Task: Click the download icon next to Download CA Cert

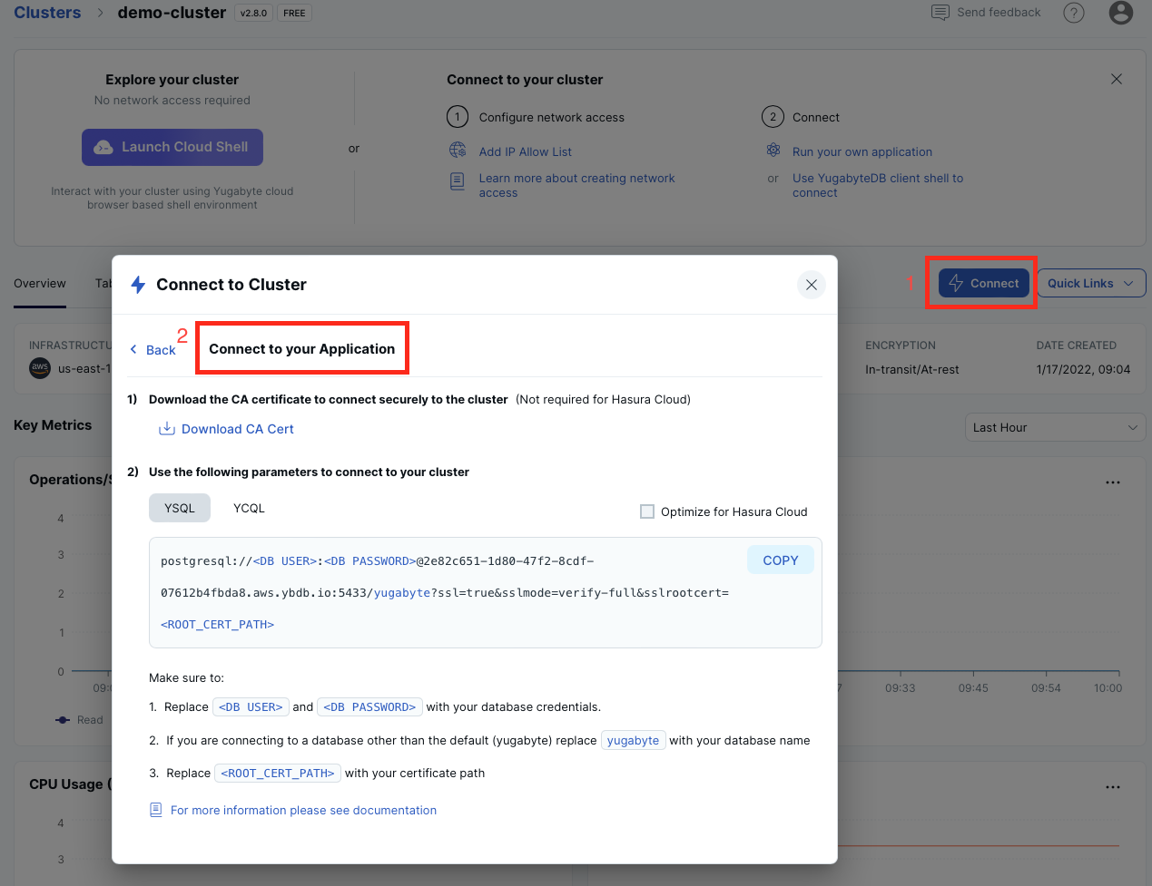Action: pyautogui.click(x=167, y=429)
